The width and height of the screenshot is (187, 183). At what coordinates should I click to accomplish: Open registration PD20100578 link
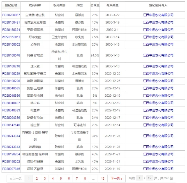point(11,55)
